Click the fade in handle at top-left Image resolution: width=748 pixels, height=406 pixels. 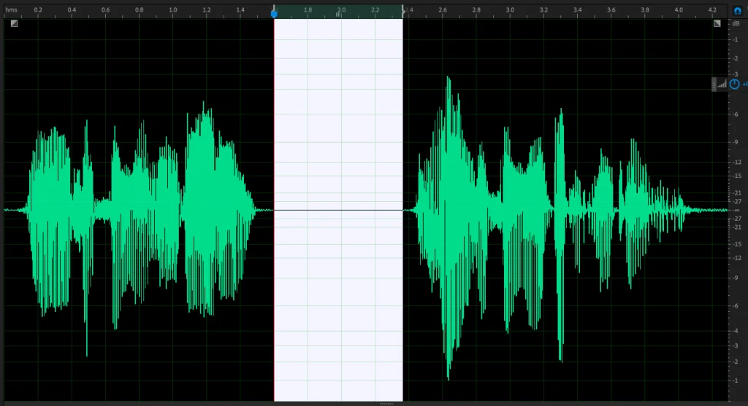click(14, 23)
